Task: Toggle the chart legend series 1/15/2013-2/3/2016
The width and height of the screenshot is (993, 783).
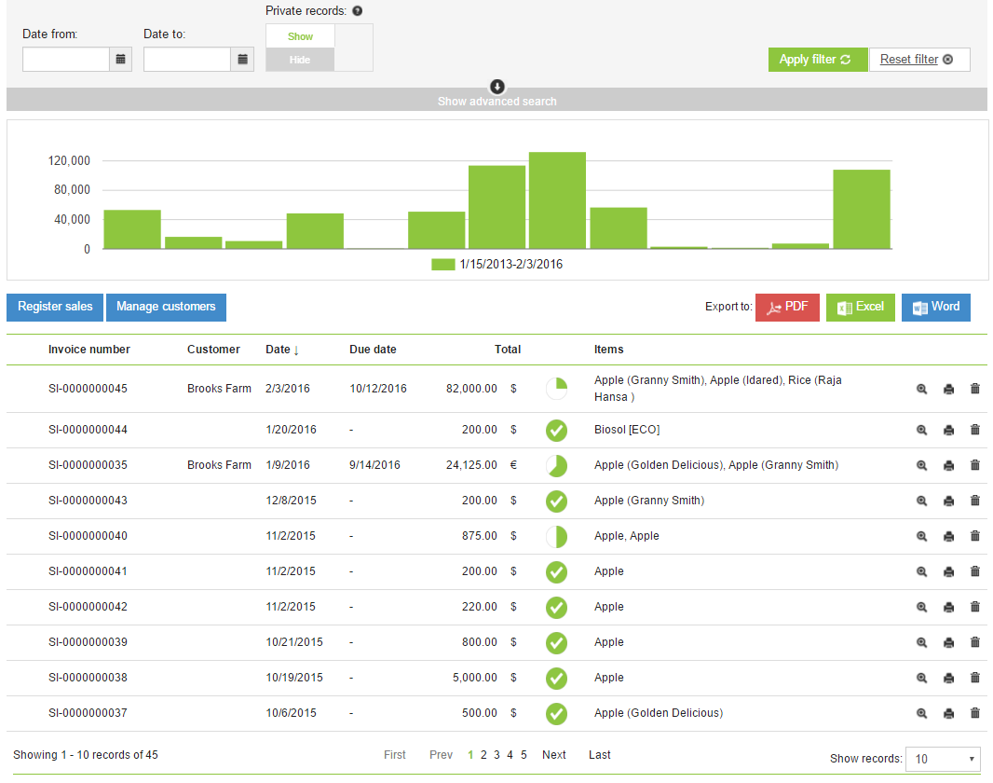Action: tap(497, 265)
